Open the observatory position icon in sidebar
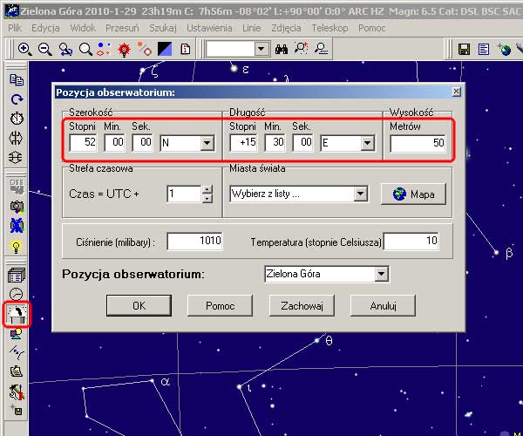 [16, 312]
